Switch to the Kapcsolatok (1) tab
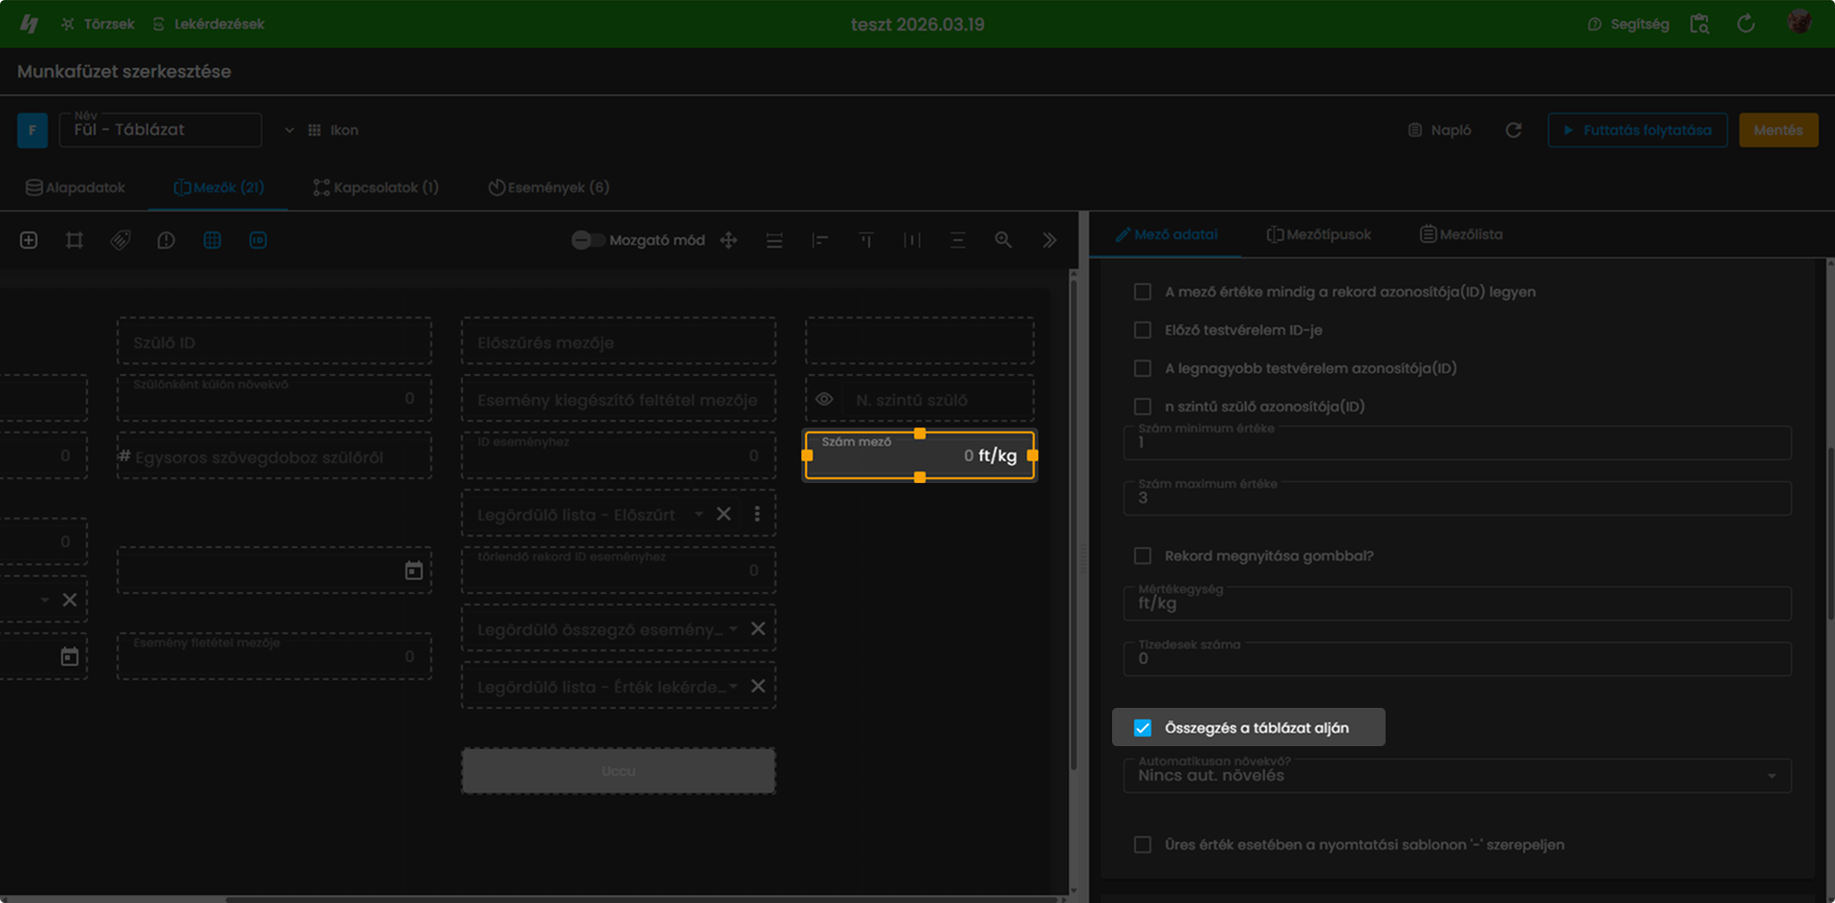This screenshot has width=1835, height=903. tap(376, 187)
